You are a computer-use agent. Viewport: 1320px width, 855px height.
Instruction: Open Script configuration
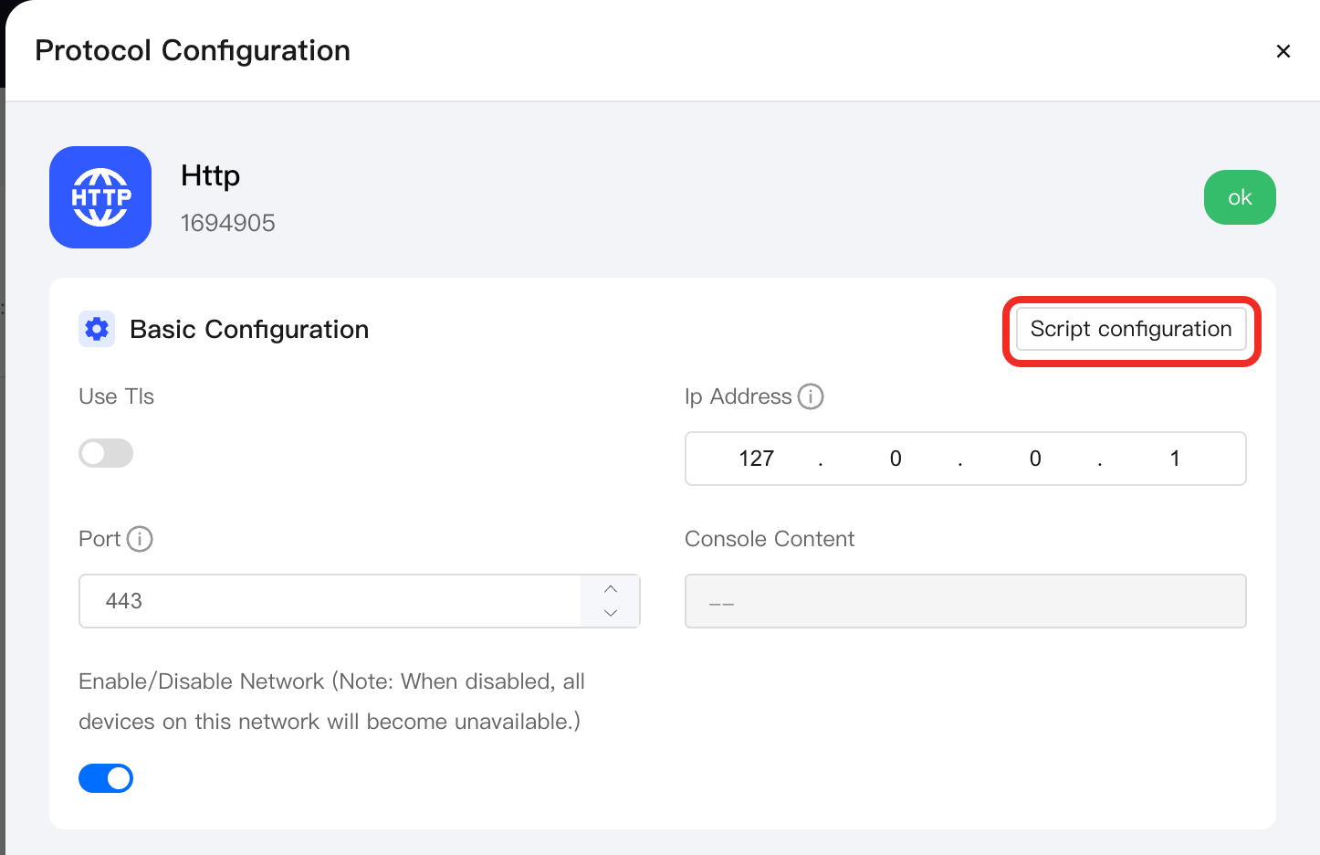click(1131, 329)
